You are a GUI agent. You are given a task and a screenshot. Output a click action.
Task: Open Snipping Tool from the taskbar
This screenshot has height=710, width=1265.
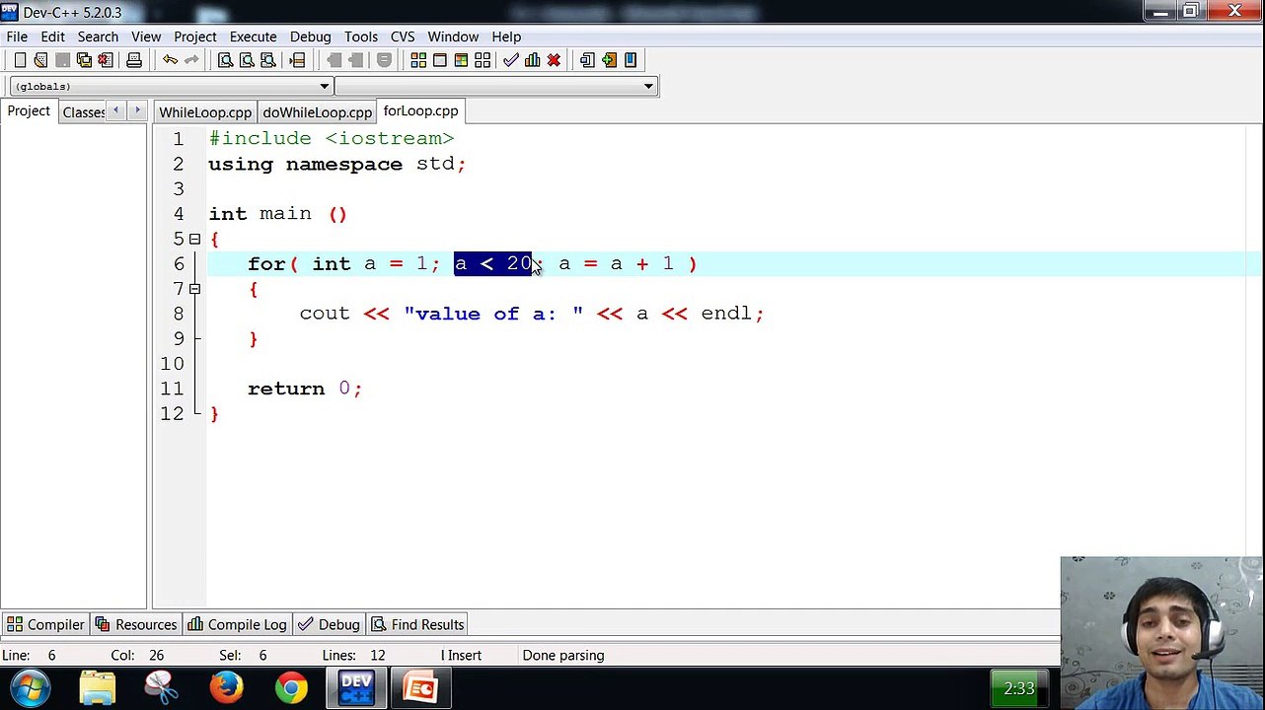162,688
